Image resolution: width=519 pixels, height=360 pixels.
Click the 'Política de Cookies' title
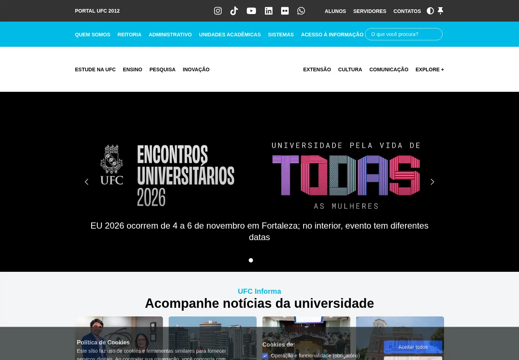coord(103,342)
